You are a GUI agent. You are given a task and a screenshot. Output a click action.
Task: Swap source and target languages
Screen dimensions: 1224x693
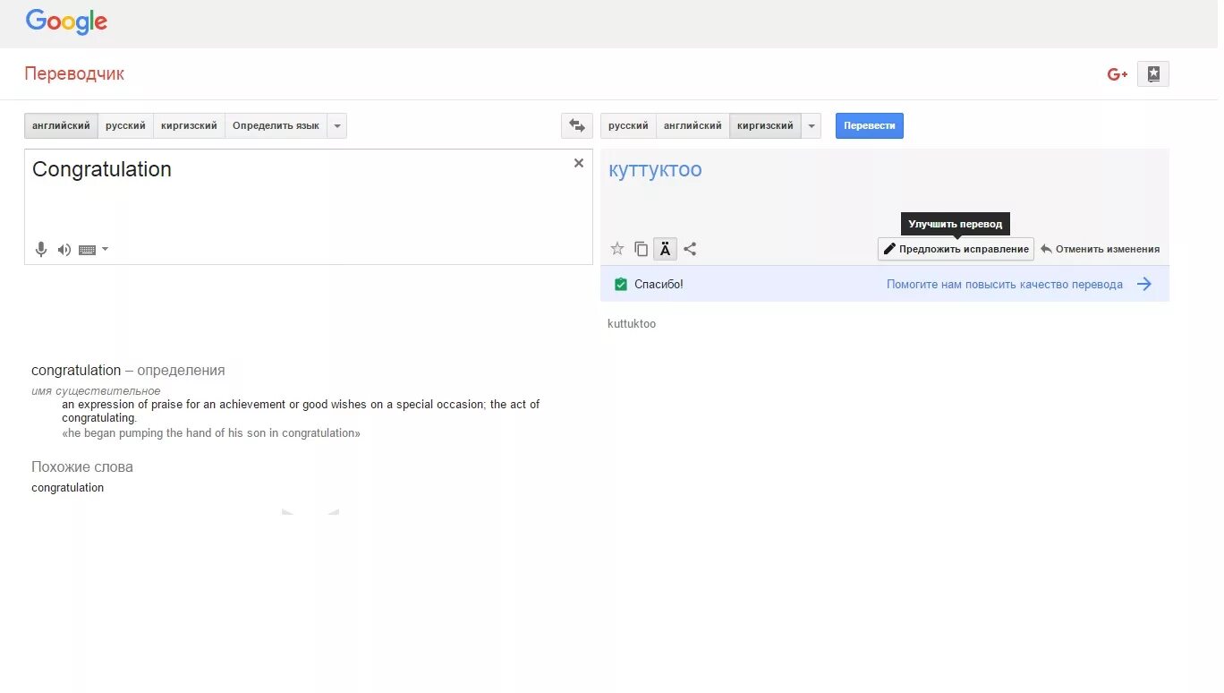(577, 126)
